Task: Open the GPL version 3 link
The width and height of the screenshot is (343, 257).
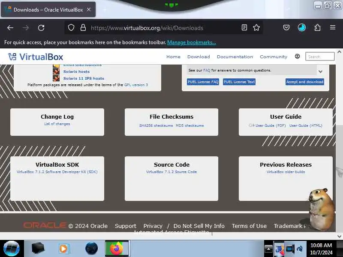Action: coord(136,85)
